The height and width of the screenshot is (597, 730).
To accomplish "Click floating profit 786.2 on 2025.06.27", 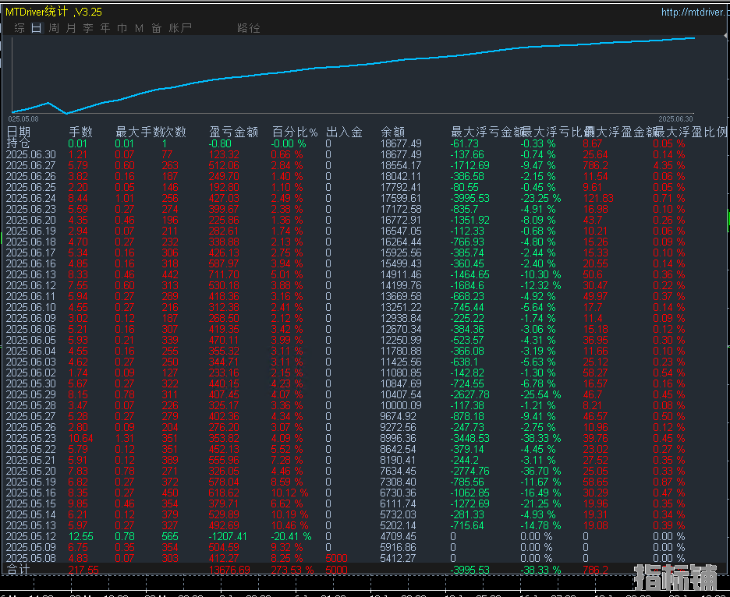I will click(x=595, y=165).
